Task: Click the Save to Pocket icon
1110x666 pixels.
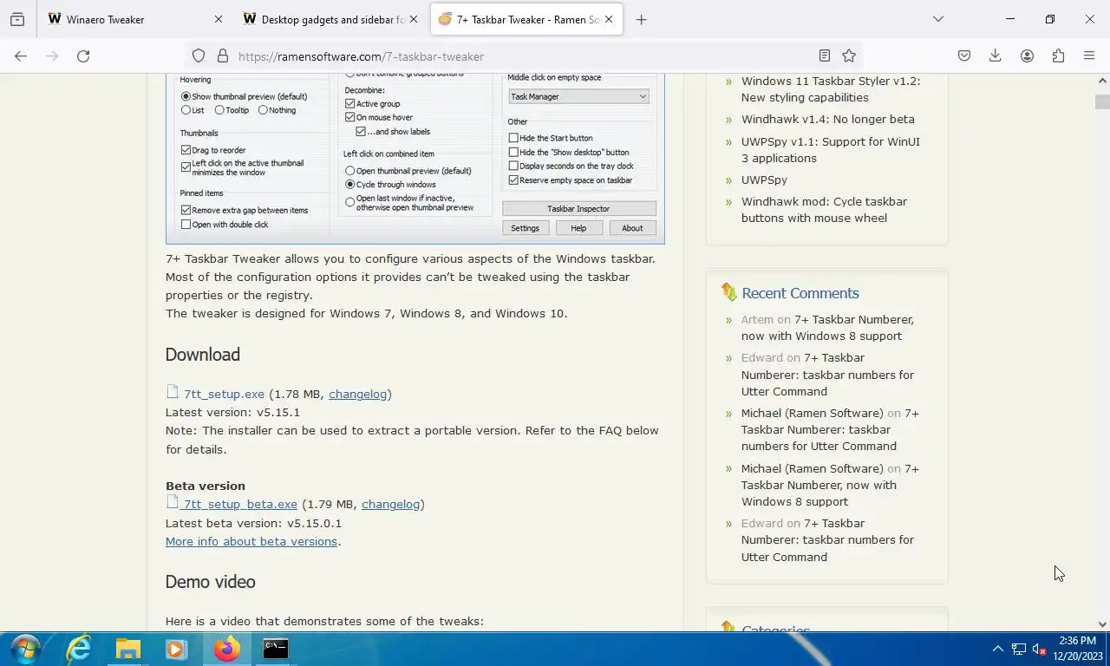Action: coord(964,55)
